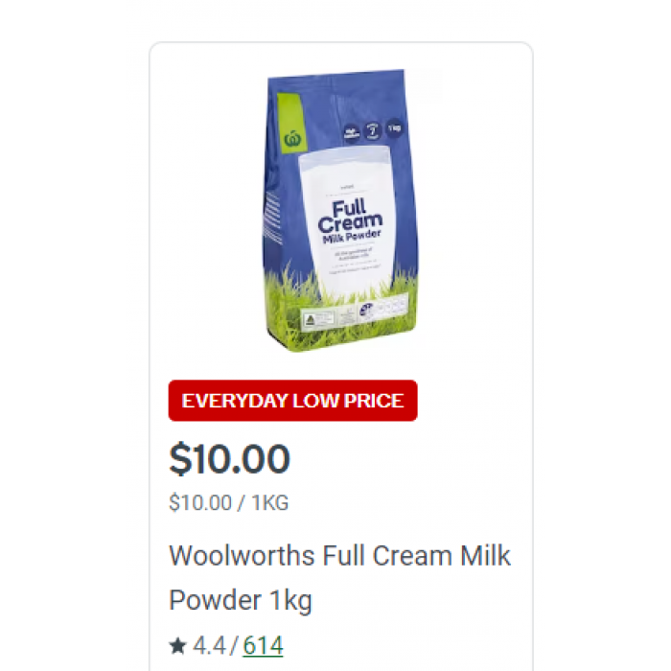Click the 'Powder 1kg' title line
This screenshot has width=671, height=671.
pos(241,600)
